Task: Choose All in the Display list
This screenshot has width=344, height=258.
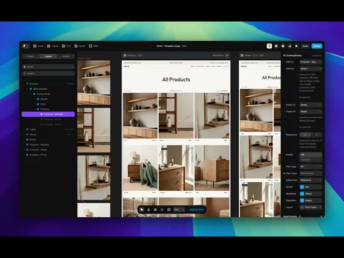Action: click(311, 155)
